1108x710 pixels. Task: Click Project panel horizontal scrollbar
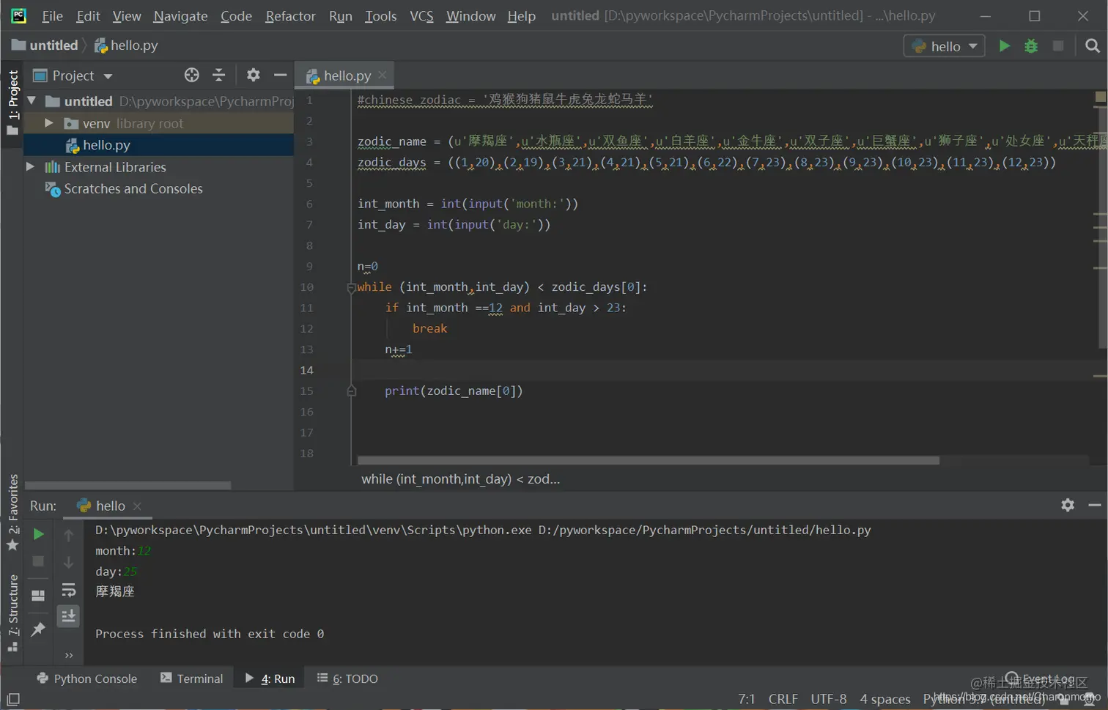128,485
